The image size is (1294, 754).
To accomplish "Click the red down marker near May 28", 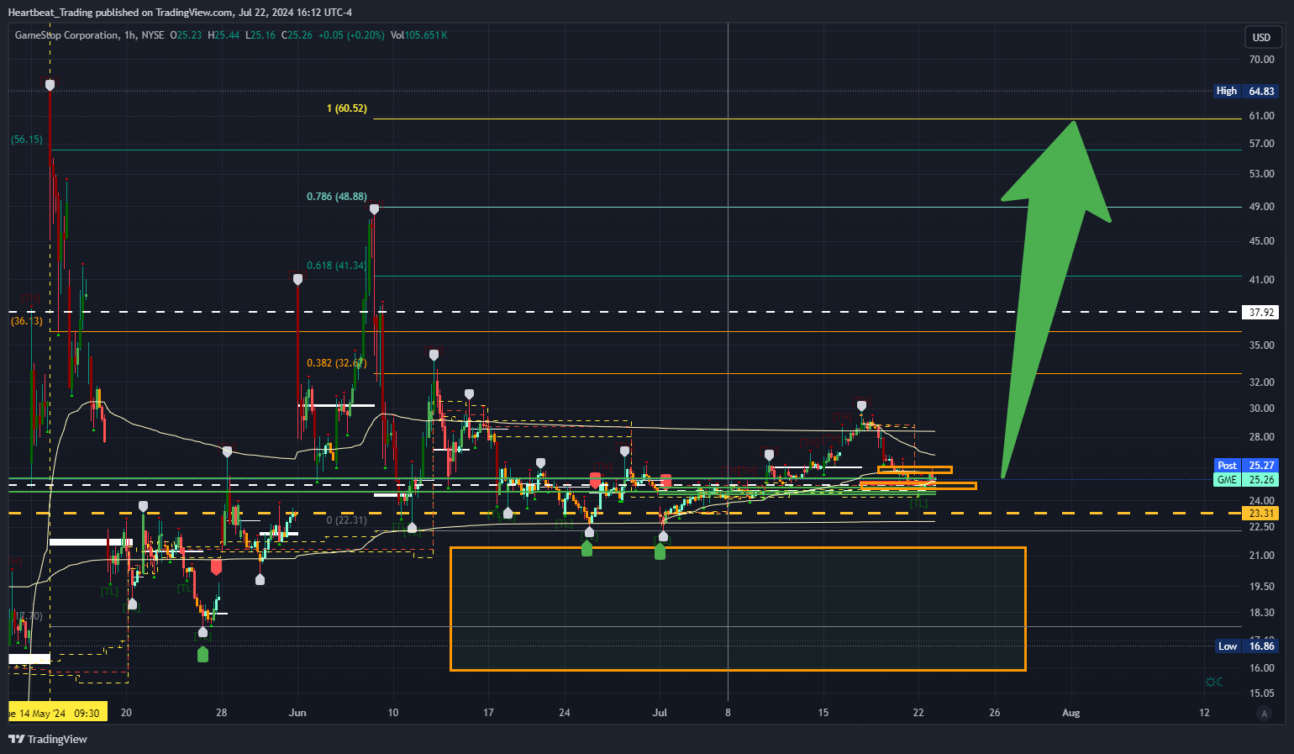I will pyautogui.click(x=216, y=567).
